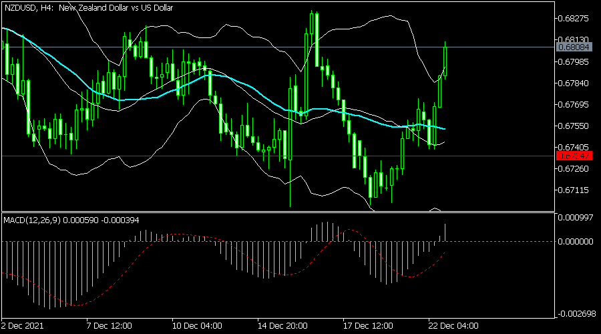The width and height of the screenshot is (601, 334).
Task: Click the 0.68130 price scale value
Action: [x=574, y=39]
